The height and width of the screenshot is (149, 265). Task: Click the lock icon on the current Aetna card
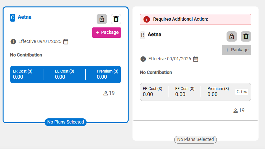[102, 19]
